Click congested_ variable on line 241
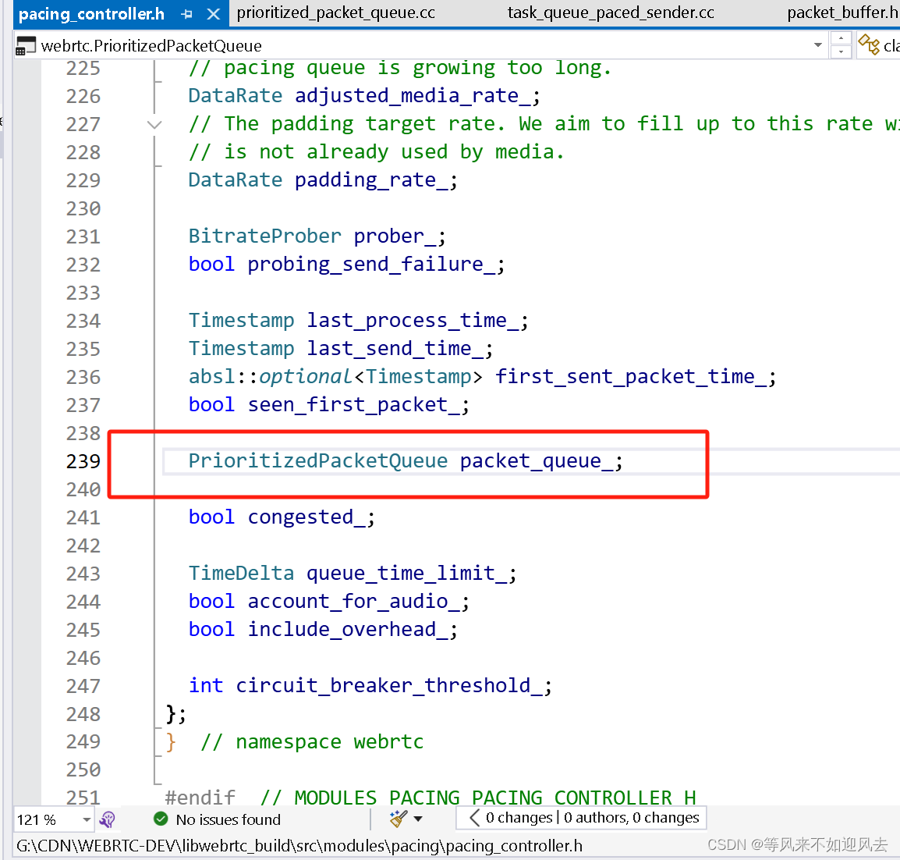Viewport: 900px width, 860px height. pyautogui.click(x=306, y=517)
